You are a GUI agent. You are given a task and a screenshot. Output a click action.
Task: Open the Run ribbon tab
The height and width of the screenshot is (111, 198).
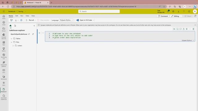pos(22,16)
